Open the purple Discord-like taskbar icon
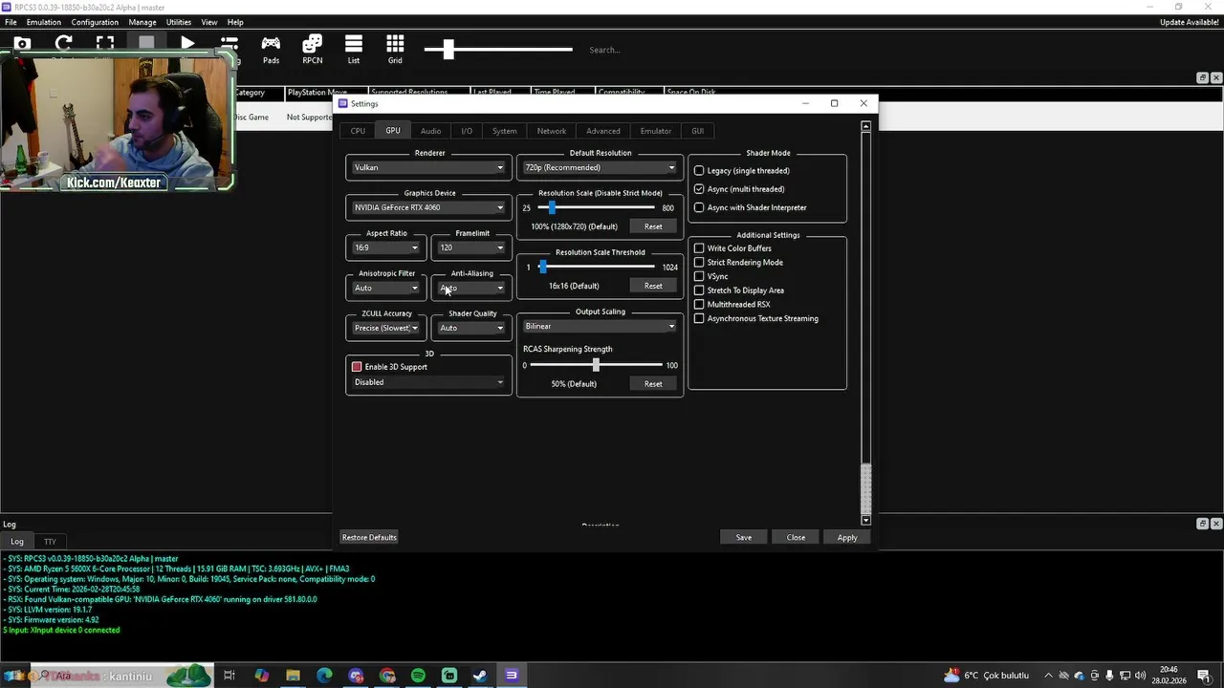The image size is (1224, 688). point(356,676)
